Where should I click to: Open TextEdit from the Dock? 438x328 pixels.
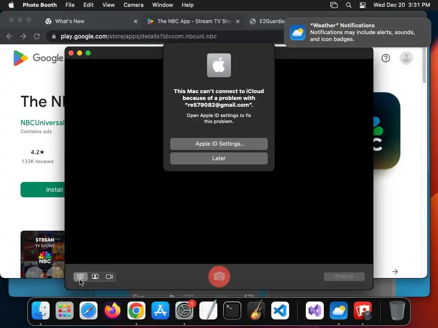pyautogui.click(x=208, y=310)
